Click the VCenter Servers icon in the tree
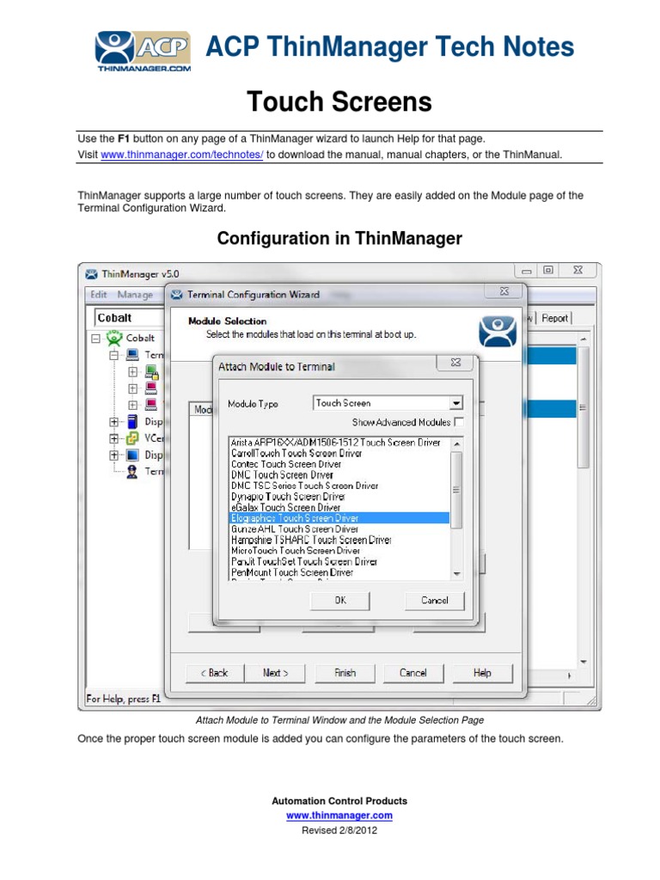The image size is (660, 880). click(x=132, y=437)
